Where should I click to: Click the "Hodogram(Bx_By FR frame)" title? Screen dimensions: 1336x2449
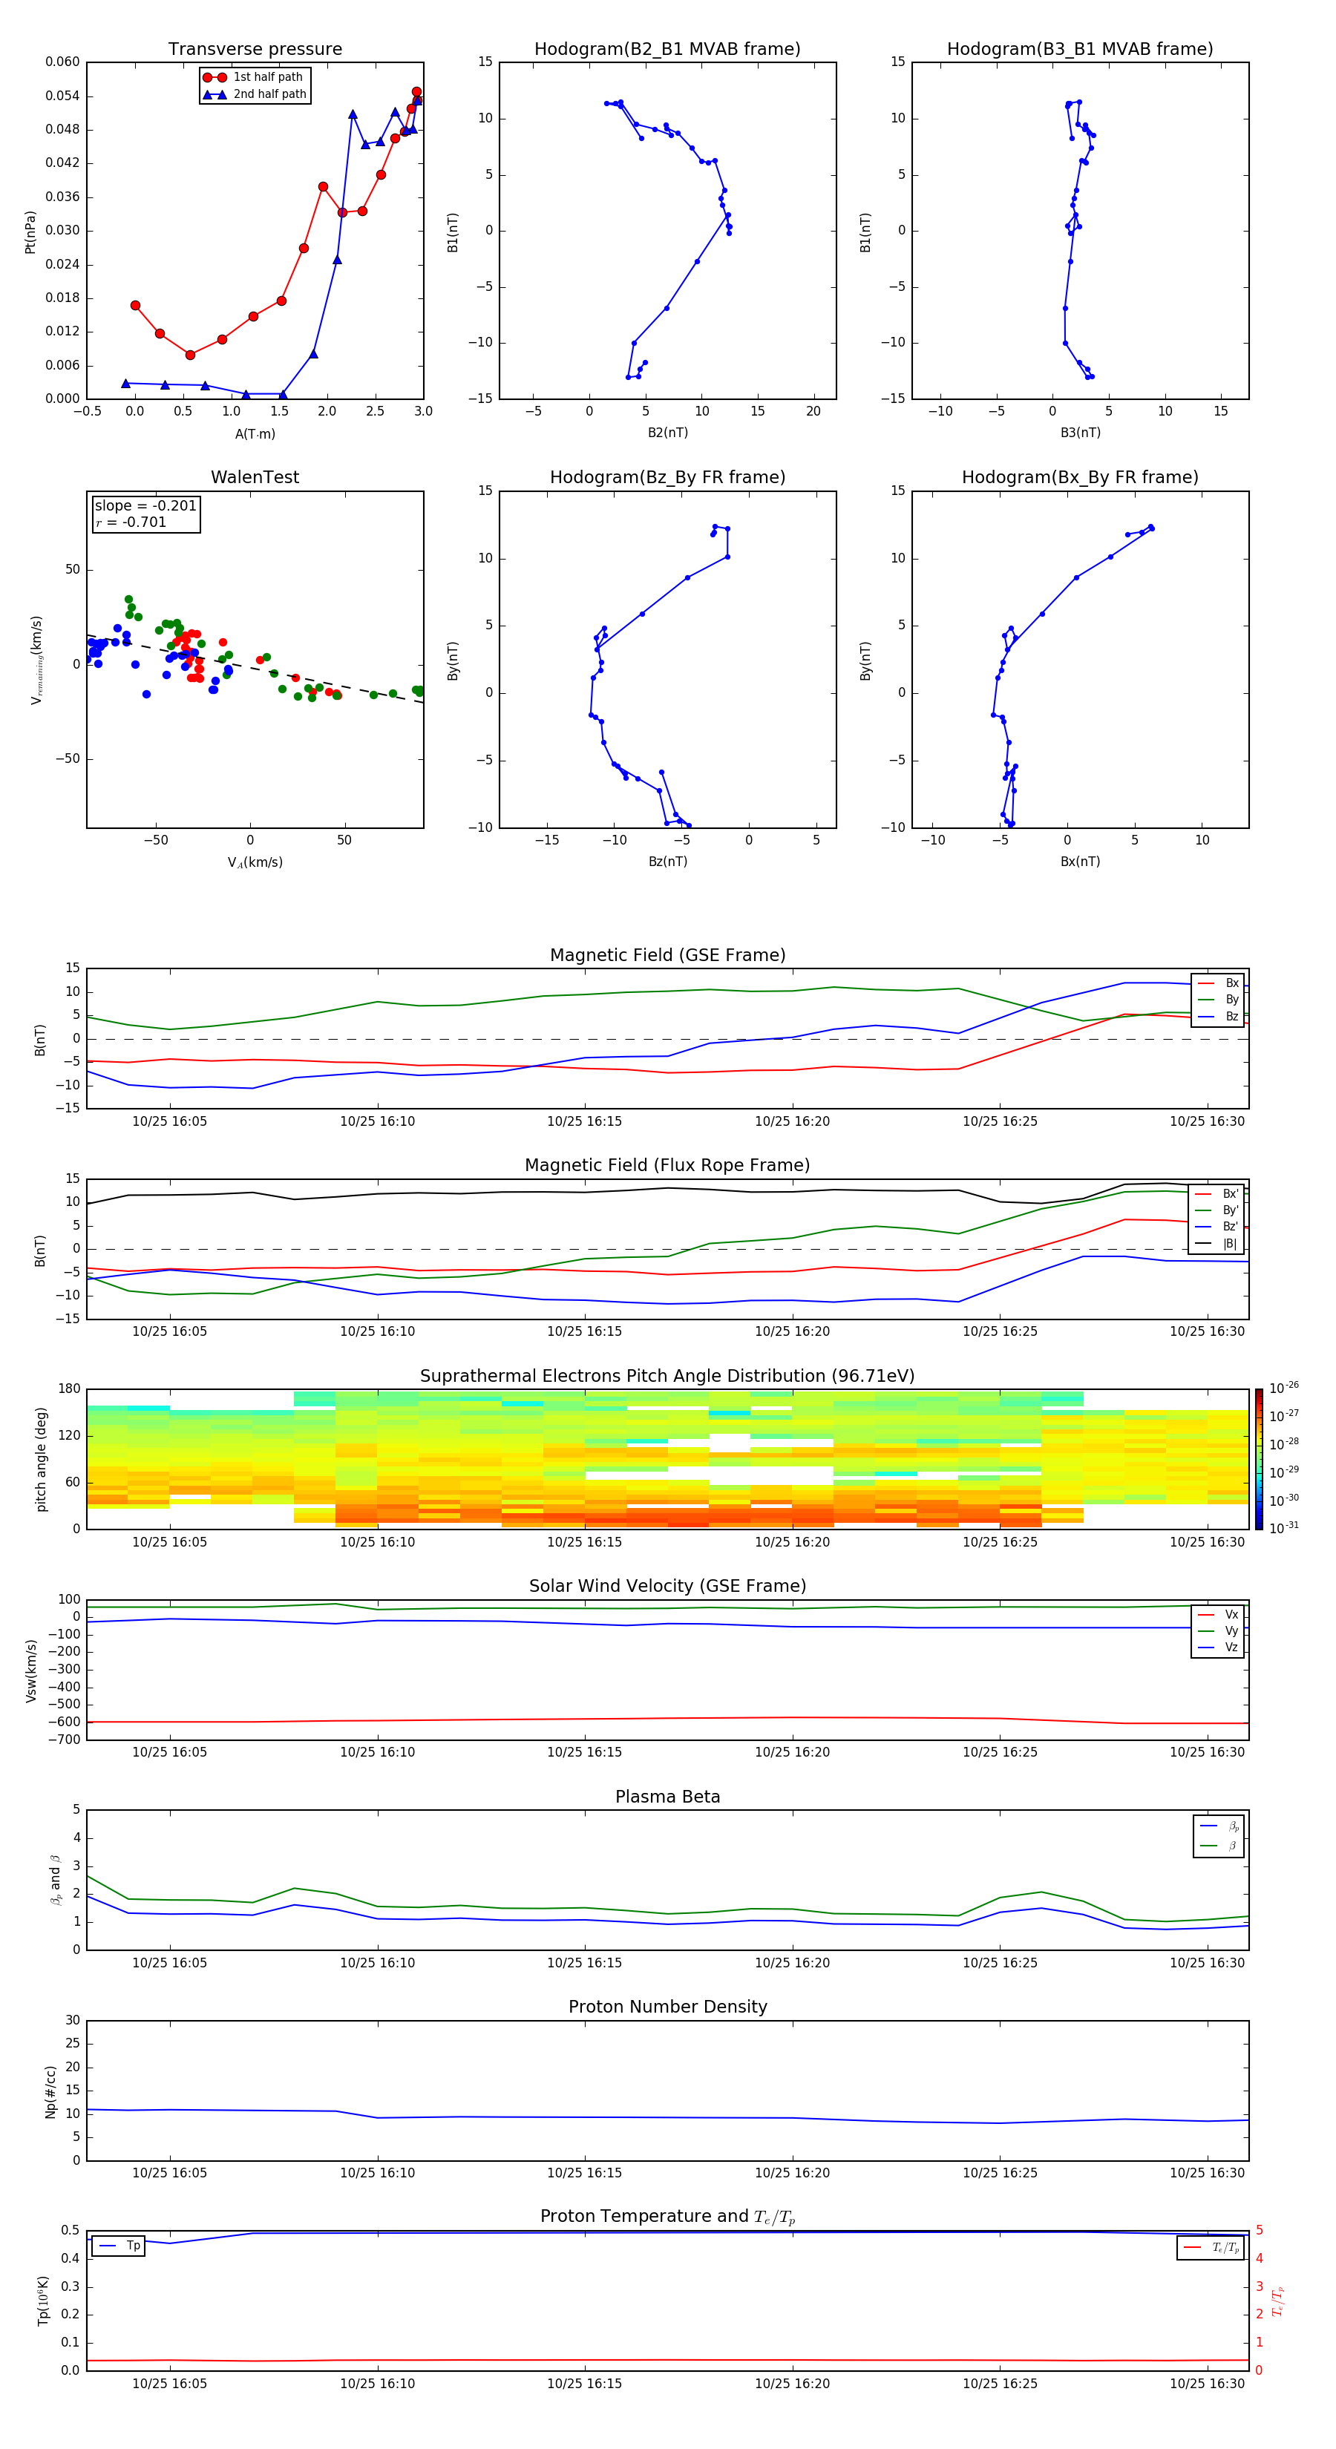1080,477
